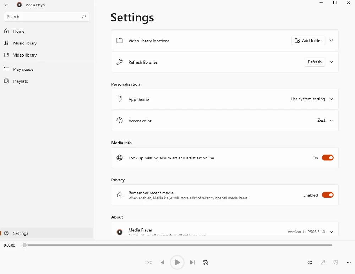Open the Accent color Zest dropdown
The image size is (355, 274).
point(325,121)
